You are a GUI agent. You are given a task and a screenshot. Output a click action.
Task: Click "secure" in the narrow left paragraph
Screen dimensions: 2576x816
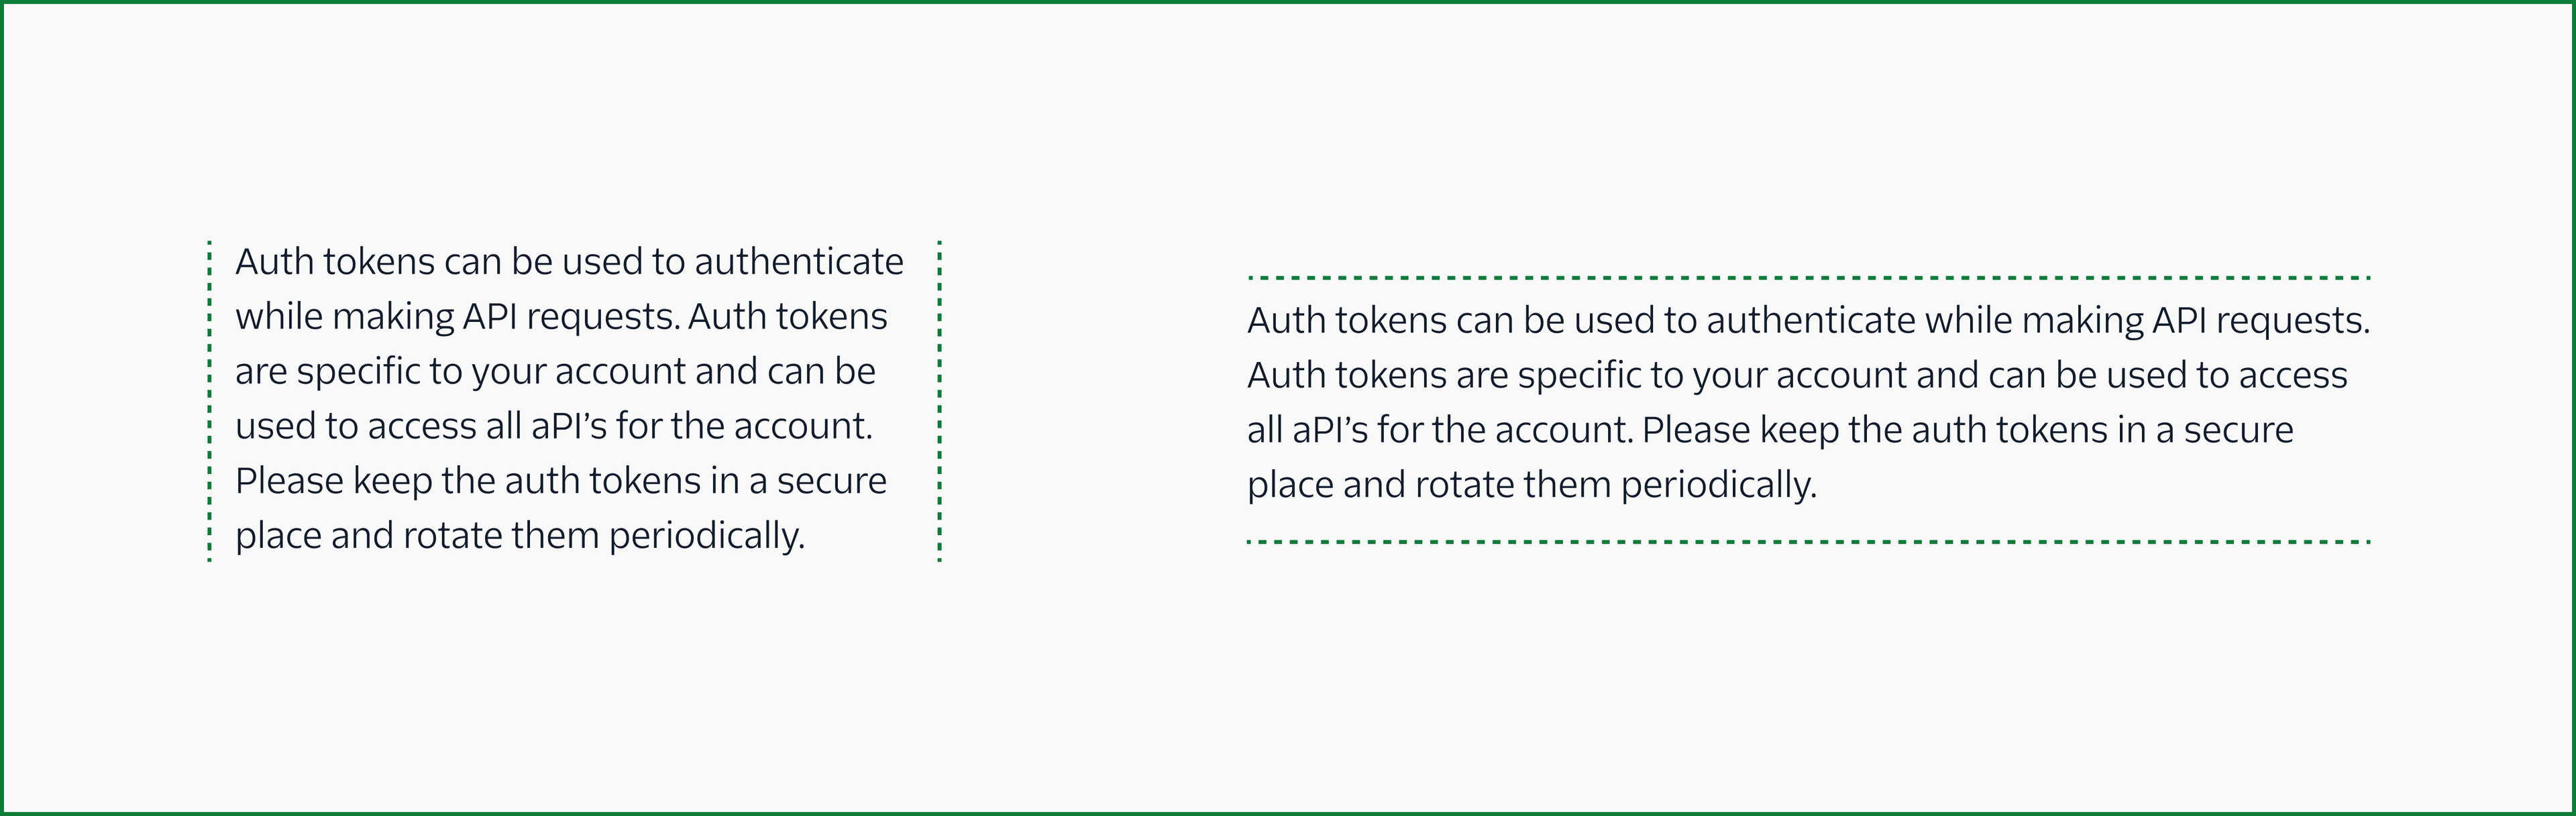[831, 481]
